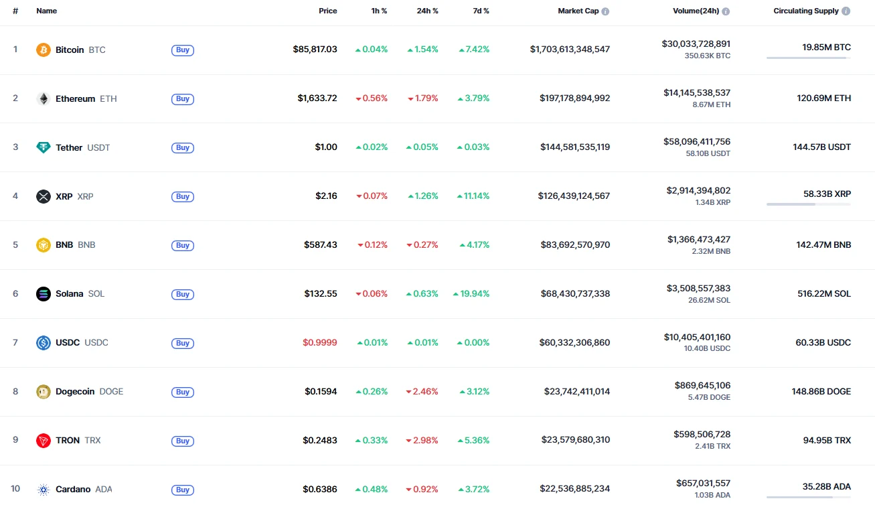
Task: Click the Tether logo icon
Action: pos(44,147)
